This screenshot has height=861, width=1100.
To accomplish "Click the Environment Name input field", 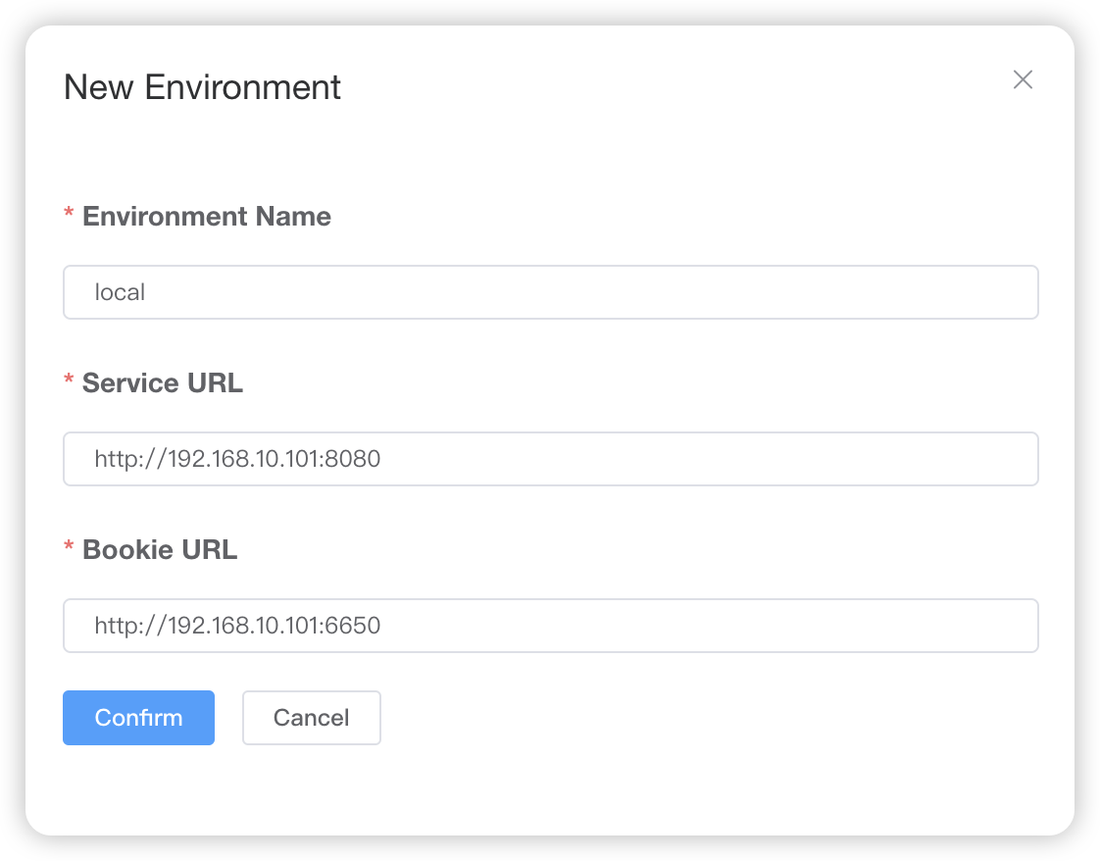I will pos(551,292).
